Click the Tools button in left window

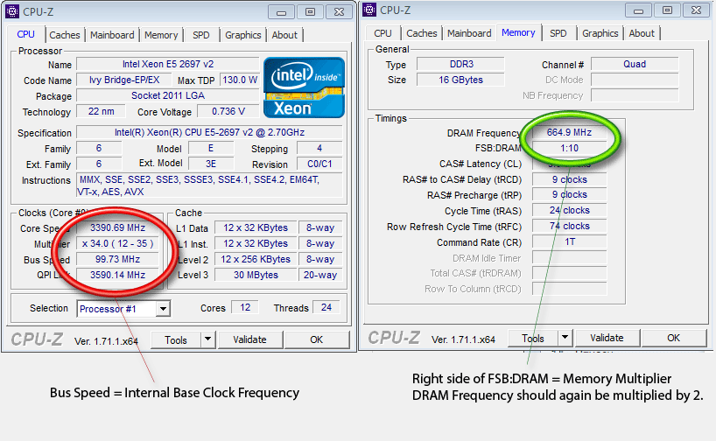pyautogui.click(x=176, y=340)
